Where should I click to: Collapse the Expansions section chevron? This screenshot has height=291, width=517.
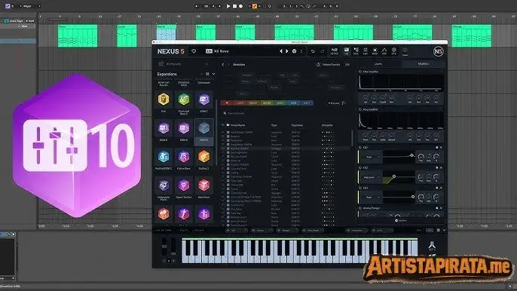[x=214, y=74]
